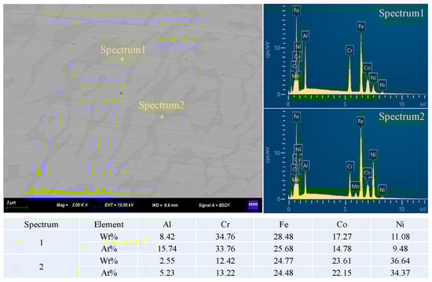Select the Al peak label in Spectrum1 chart
The height and width of the screenshot is (282, 432).
pyautogui.click(x=306, y=36)
